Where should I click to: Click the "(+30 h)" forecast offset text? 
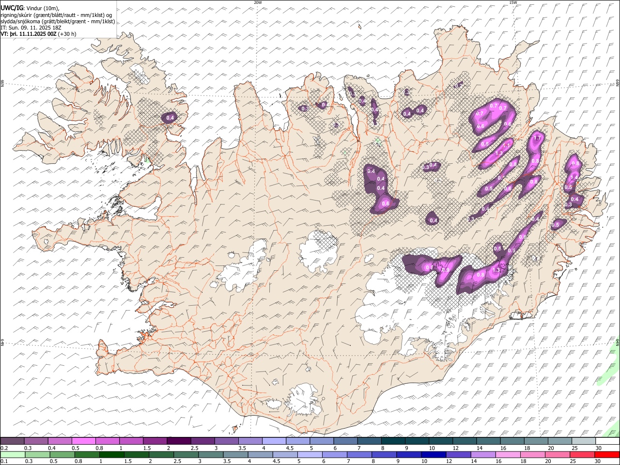[67, 34]
